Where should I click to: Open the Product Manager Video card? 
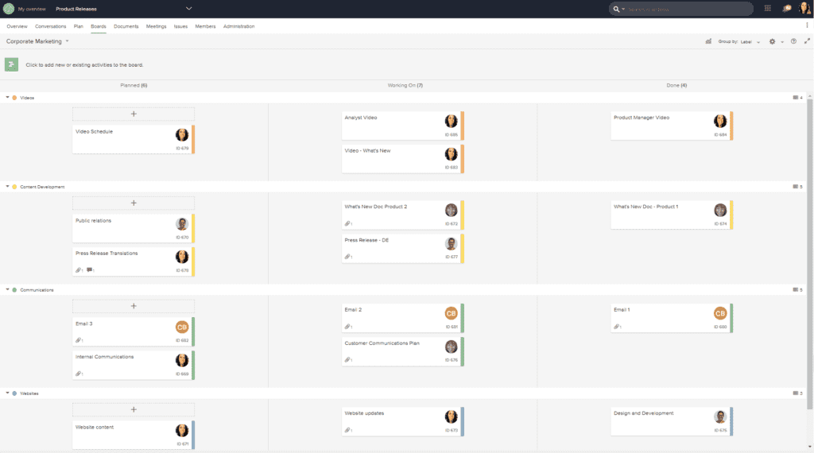click(x=672, y=126)
